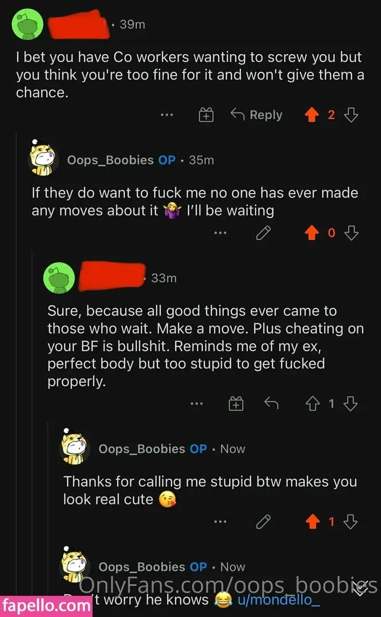Downvote the 33m "Make a move" comment
Image resolution: width=381 pixels, height=617 pixels.
tap(351, 404)
